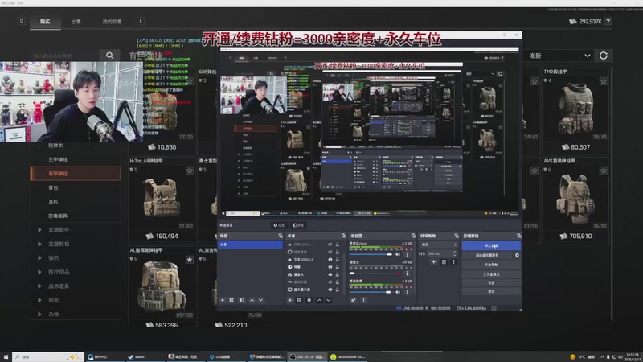Click the 工作室模式 button
Image resolution: width=643 pixels, height=362 pixels.
tap(491, 274)
